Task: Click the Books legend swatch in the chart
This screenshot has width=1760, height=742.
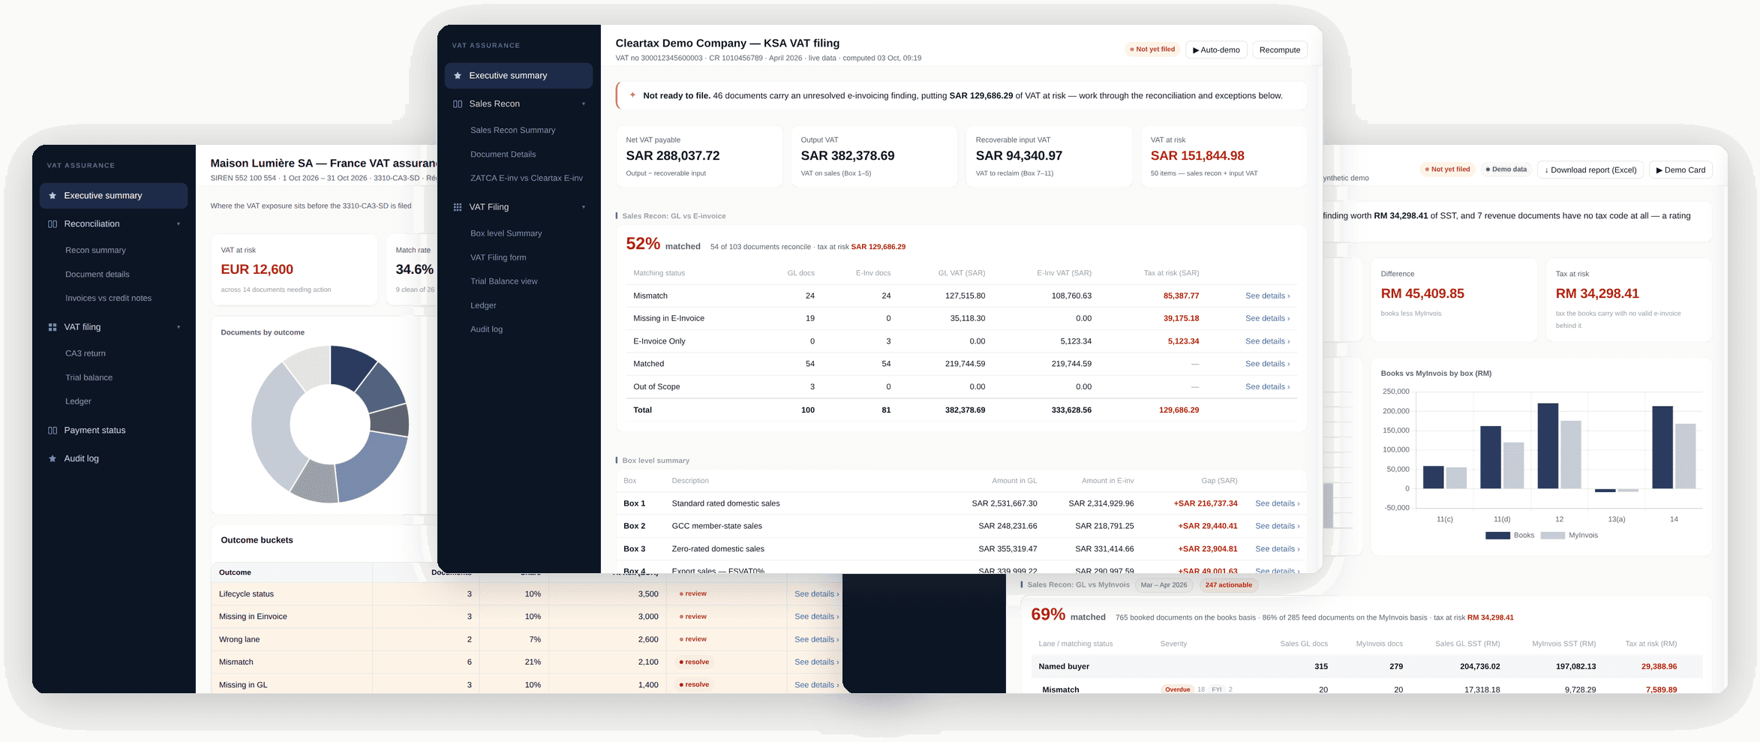Action: click(1497, 536)
